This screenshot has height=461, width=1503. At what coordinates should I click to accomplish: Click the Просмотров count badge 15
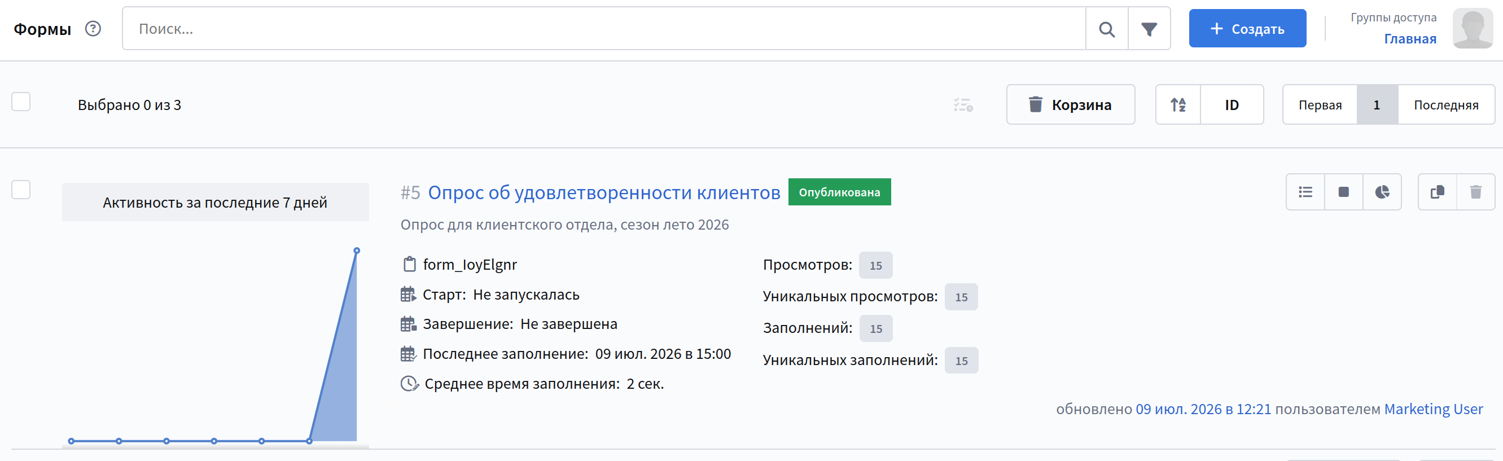click(x=876, y=266)
